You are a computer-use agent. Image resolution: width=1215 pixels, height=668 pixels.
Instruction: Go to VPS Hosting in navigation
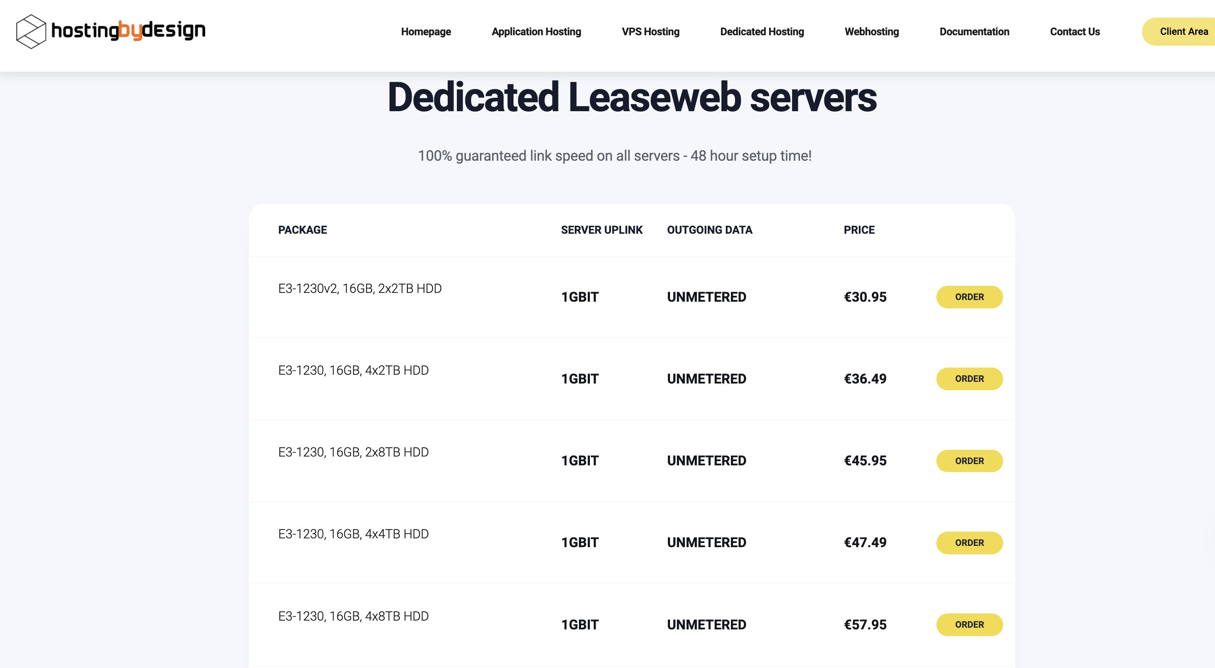tap(650, 31)
